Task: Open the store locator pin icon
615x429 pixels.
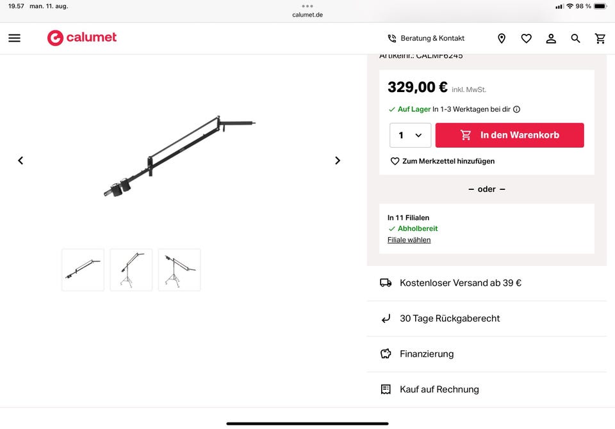Action: 502,38
